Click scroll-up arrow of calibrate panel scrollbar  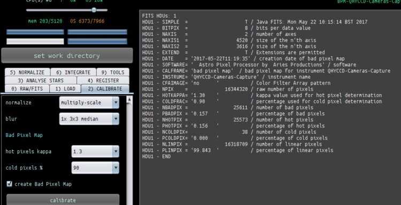click(x=129, y=100)
